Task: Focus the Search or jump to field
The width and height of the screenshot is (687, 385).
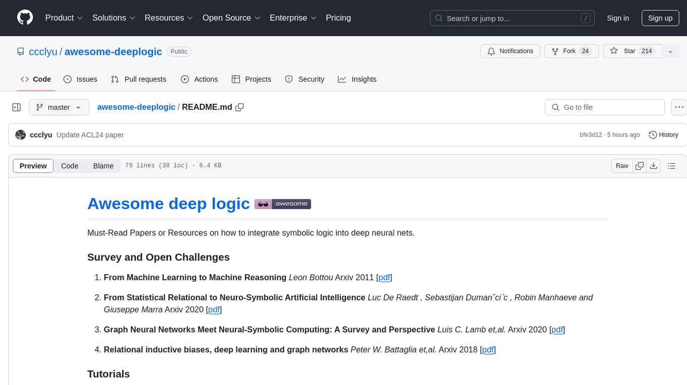Action: click(512, 18)
